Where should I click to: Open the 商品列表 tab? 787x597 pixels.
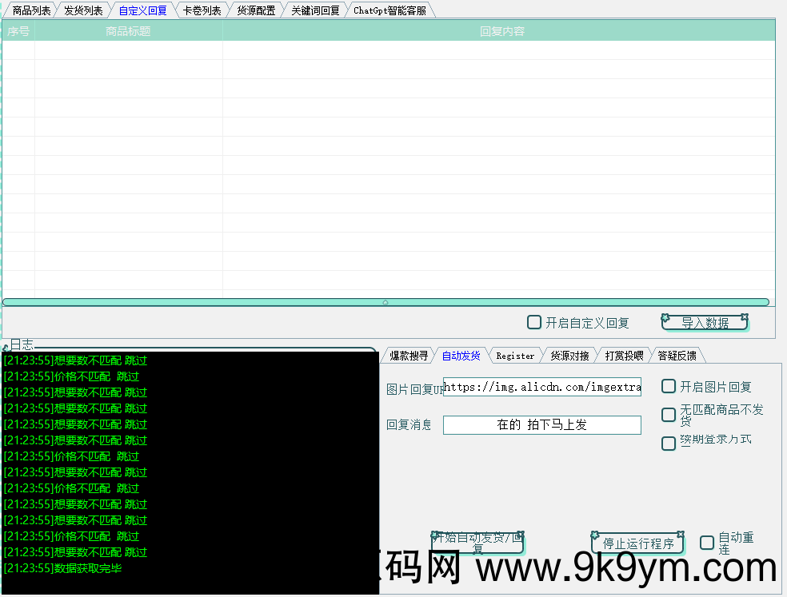(31, 10)
